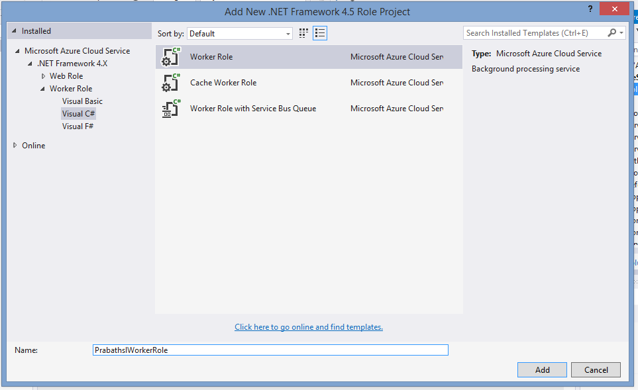This screenshot has width=638, height=390.
Task: Click the Background processing service description
Action: (525, 69)
